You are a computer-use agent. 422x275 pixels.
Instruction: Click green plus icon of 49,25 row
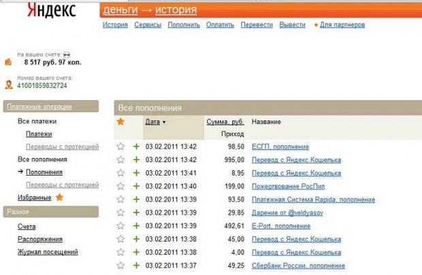coord(136,265)
